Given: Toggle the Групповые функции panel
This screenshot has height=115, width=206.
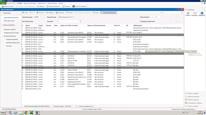Looking at the screenshot, I should (108, 13).
